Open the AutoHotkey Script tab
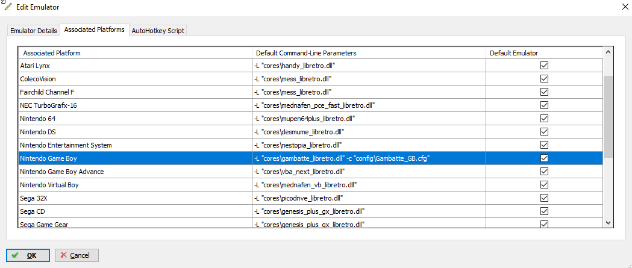 click(158, 31)
